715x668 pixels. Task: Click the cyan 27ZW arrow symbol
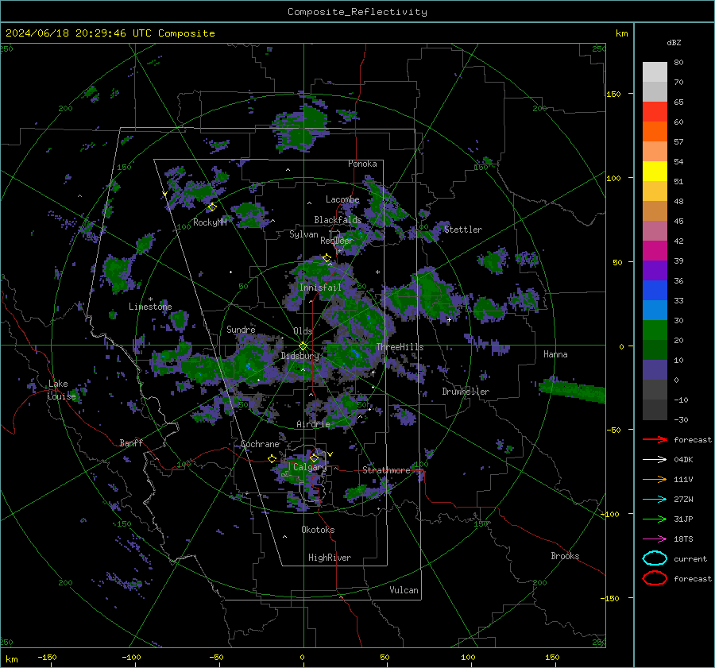tap(655, 500)
